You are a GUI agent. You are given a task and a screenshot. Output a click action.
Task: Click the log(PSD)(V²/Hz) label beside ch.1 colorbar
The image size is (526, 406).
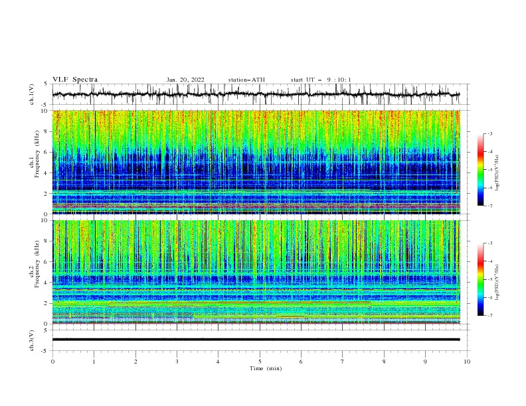coord(497,173)
